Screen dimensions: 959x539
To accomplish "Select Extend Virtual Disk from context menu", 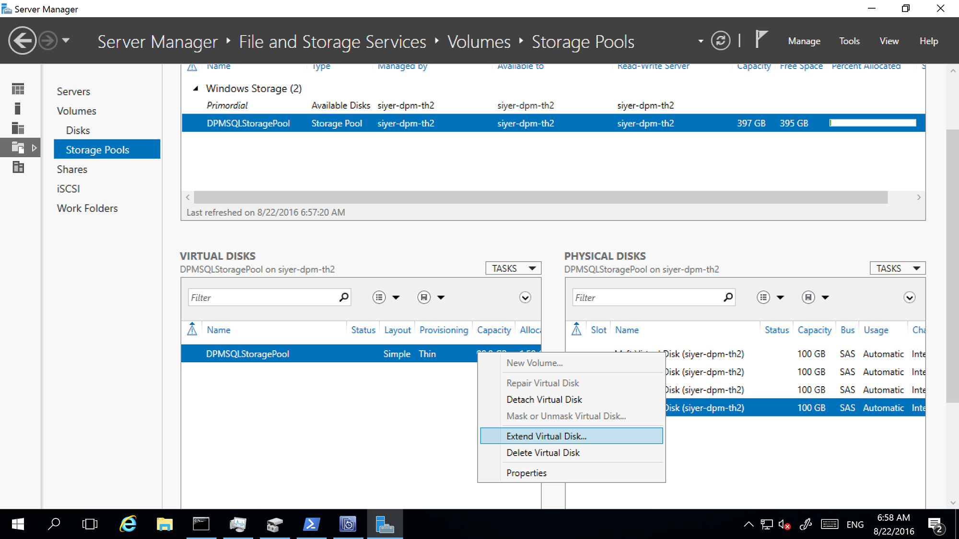I will [x=545, y=436].
